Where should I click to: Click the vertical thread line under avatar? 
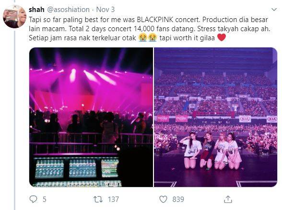tap(14, 119)
